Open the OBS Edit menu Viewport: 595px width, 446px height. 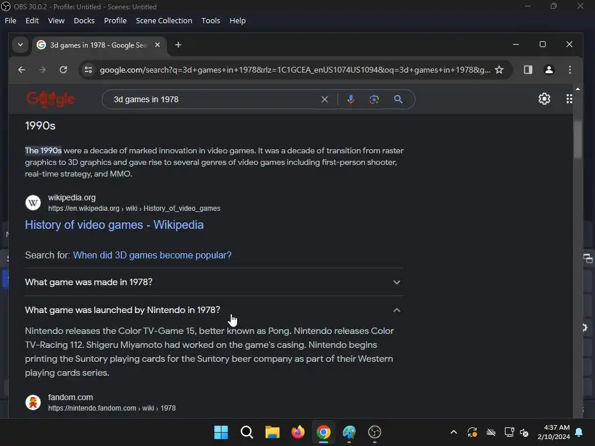32,20
